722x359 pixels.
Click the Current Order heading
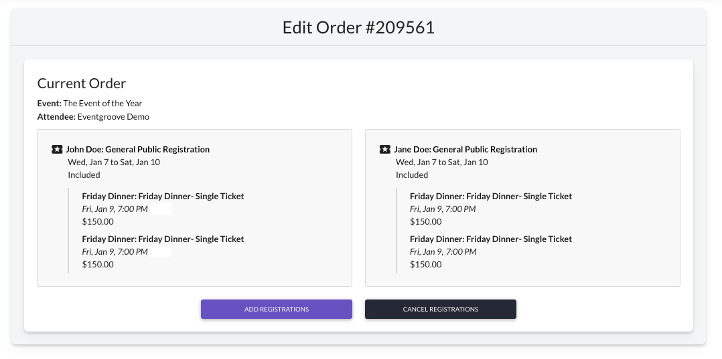coord(82,84)
